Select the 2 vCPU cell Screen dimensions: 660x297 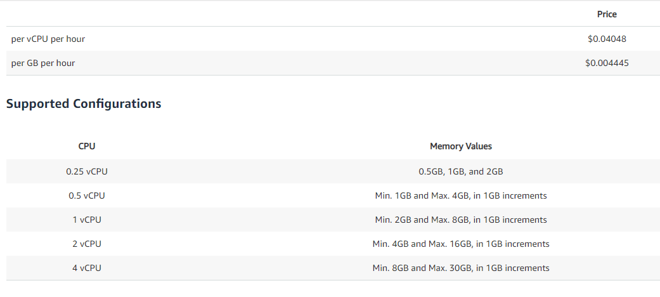[87, 244]
